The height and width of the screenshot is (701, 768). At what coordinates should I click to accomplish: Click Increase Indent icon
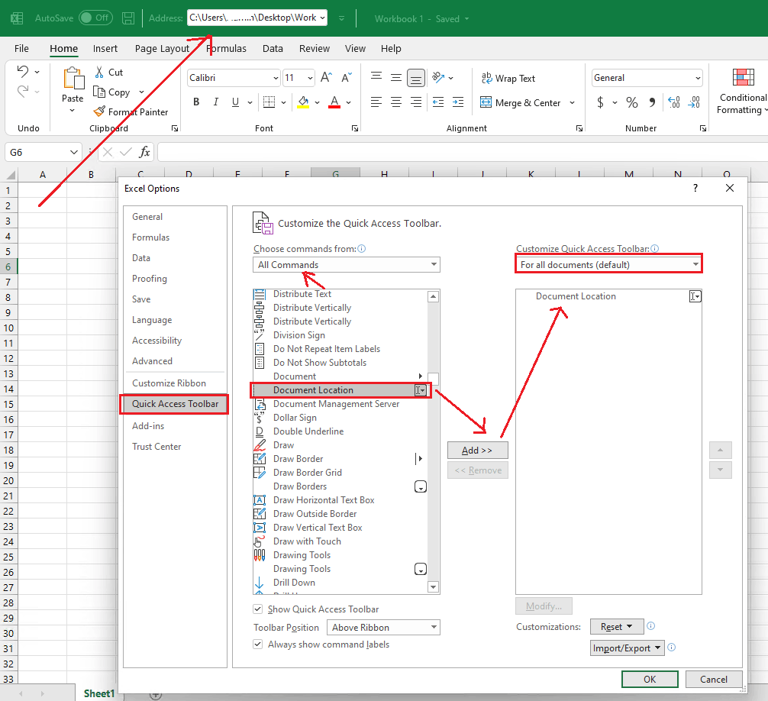458,102
